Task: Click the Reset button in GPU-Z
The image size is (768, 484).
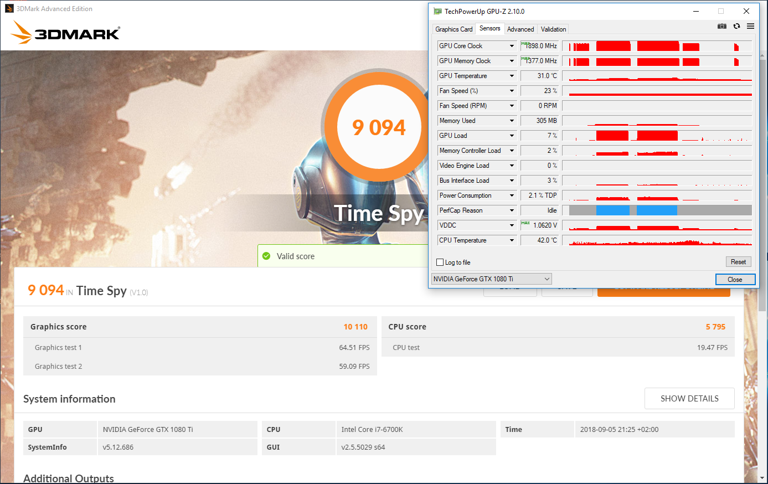Action: (x=738, y=262)
